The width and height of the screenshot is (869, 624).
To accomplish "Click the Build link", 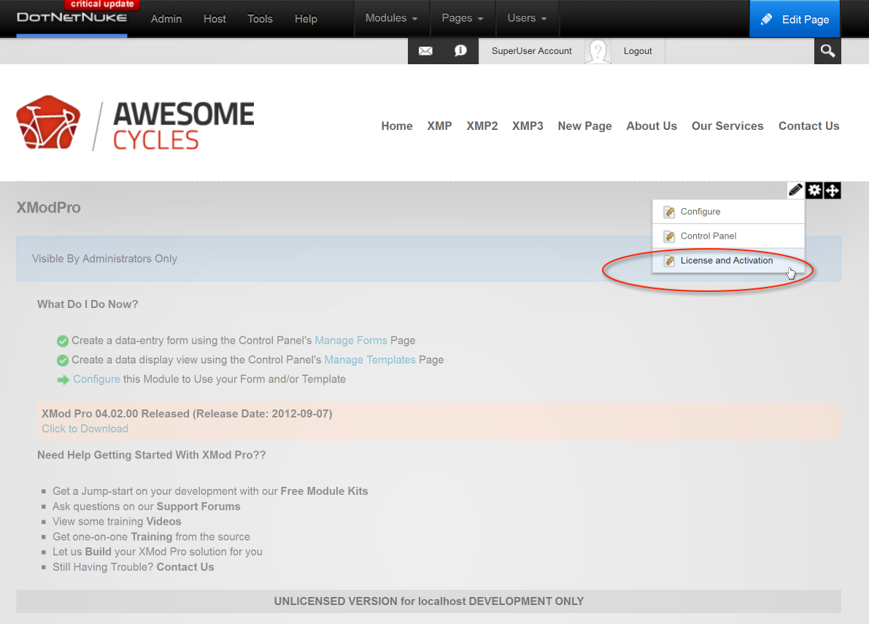I will tap(98, 552).
